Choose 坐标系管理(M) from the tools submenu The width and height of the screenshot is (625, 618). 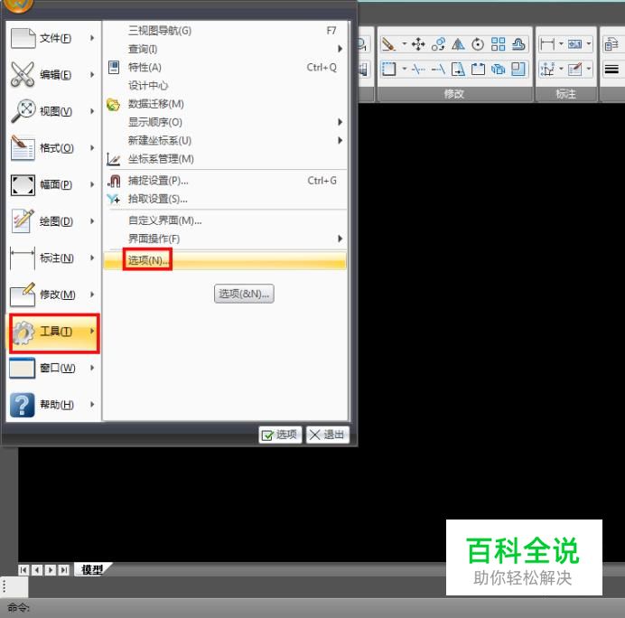pos(225,159)
